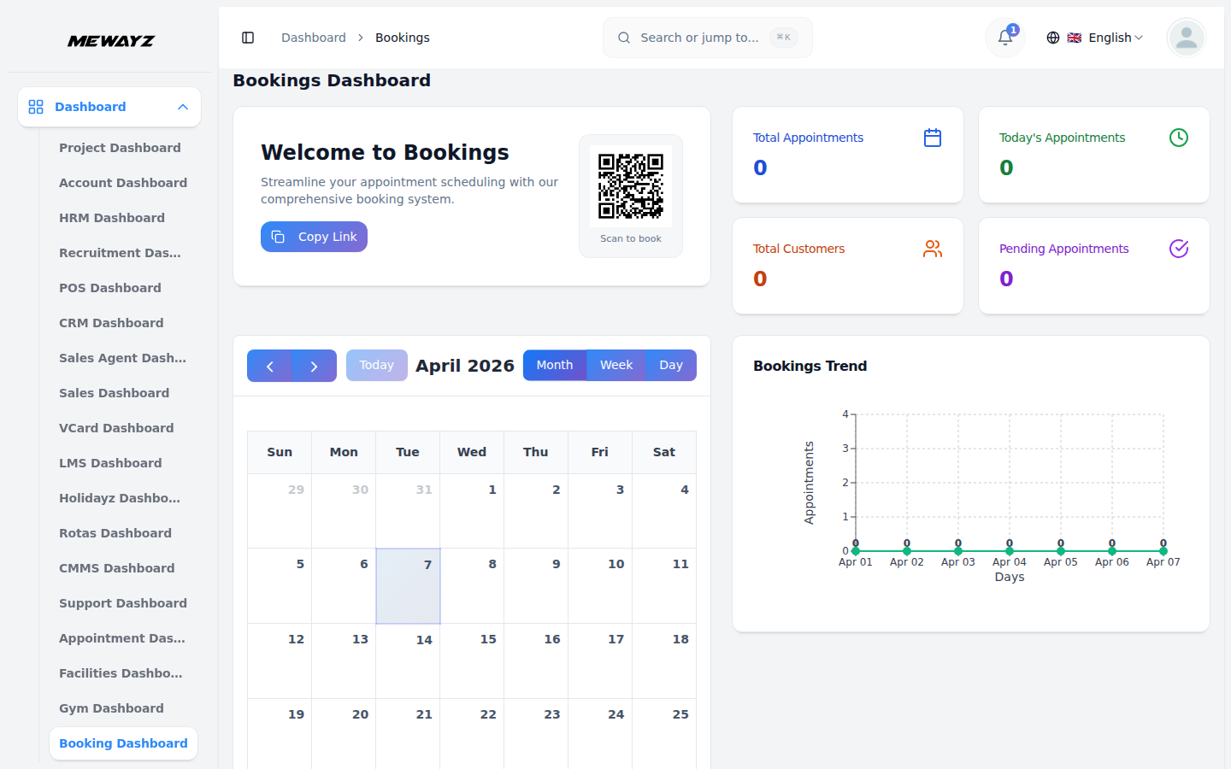The width and height of the screenshot is (1231, 769).
Task: Click the globe language icon
Action: coord(1053,38)
